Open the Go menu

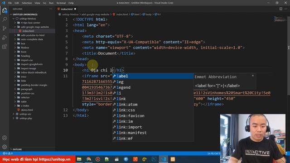44,3
